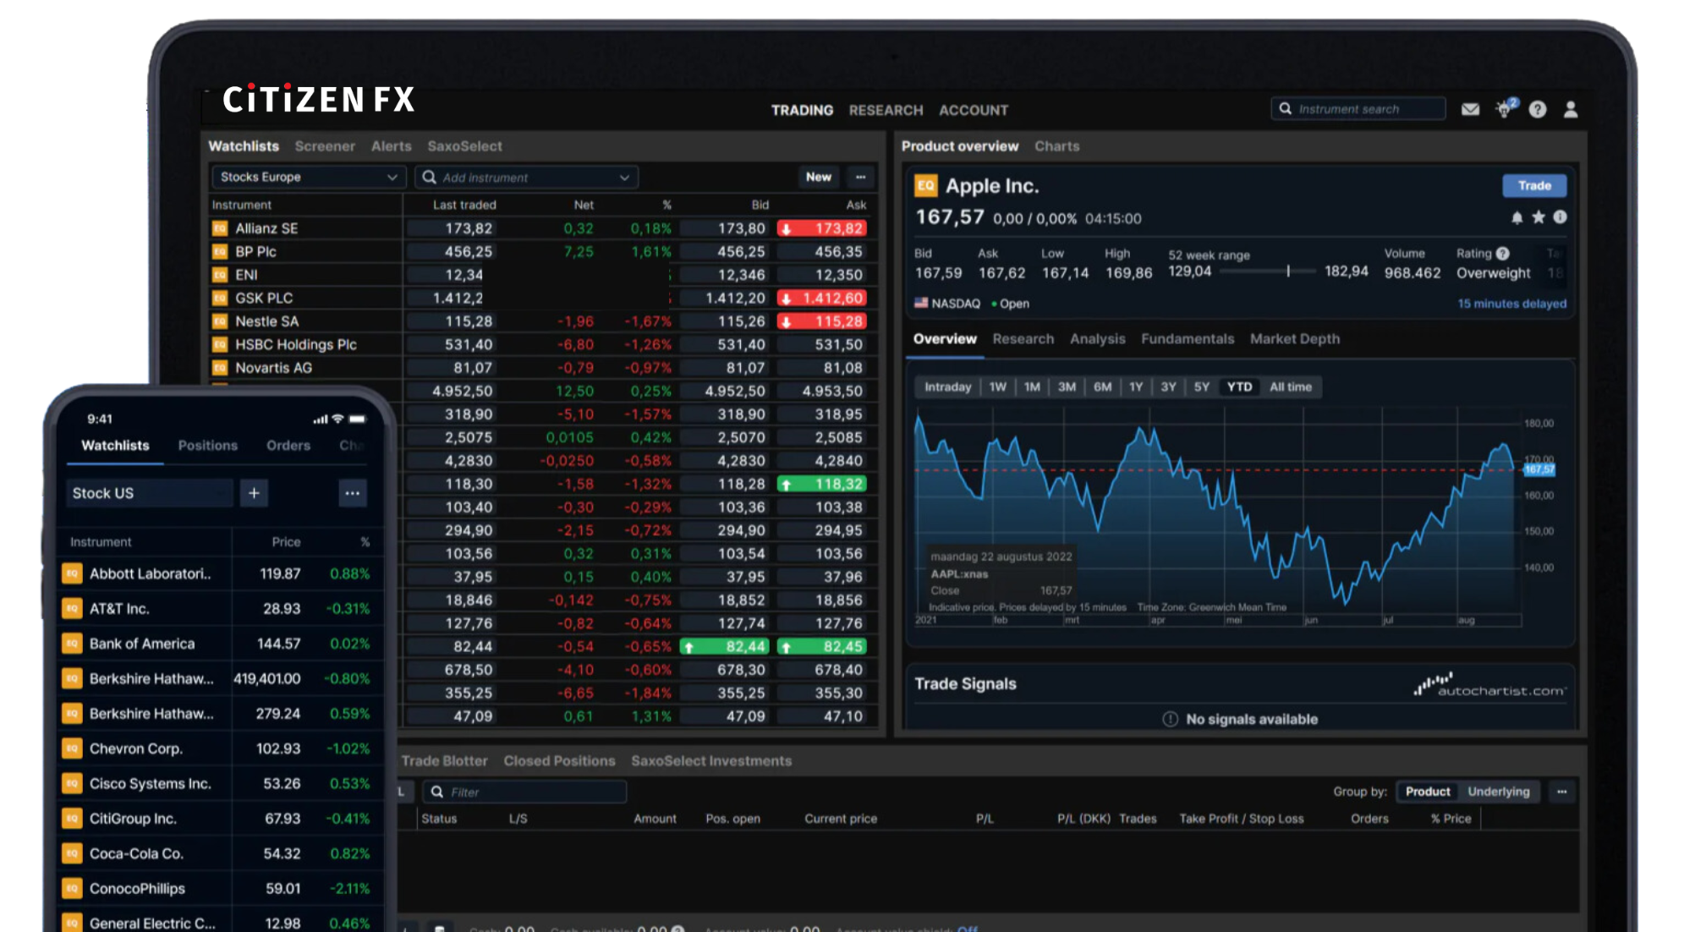Open the three-dot menu next to New
The image size is (1695, 932).
coord(861,177)
